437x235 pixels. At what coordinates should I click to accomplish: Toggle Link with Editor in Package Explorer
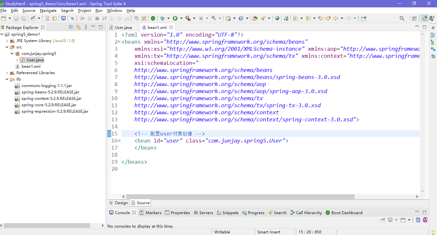78,27
